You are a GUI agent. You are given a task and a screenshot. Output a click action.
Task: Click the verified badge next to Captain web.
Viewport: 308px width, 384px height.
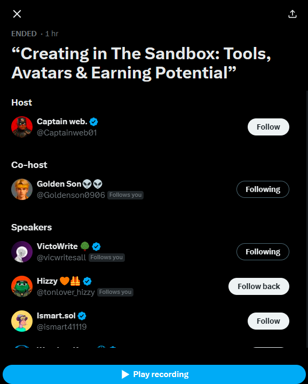click(93, 122)
